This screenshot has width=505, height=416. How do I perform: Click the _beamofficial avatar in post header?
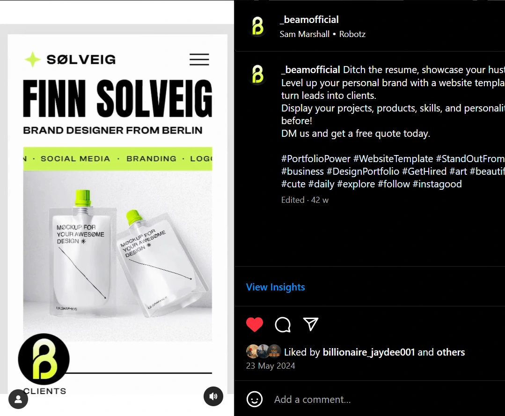258,26
